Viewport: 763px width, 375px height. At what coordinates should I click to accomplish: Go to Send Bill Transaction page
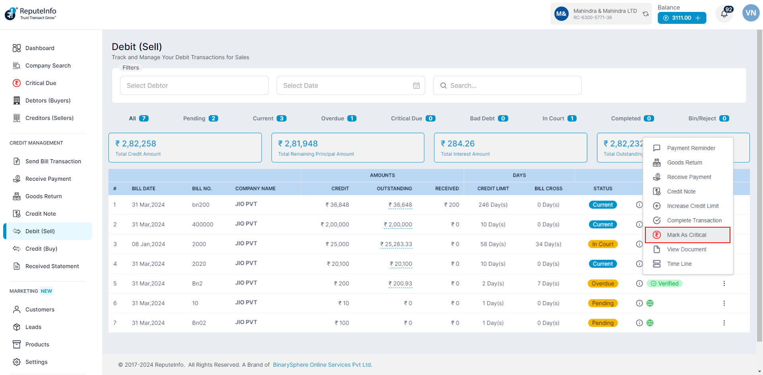53,161
